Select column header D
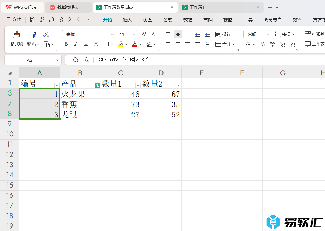Screen dimensions: 325x231 coord(161,73)
